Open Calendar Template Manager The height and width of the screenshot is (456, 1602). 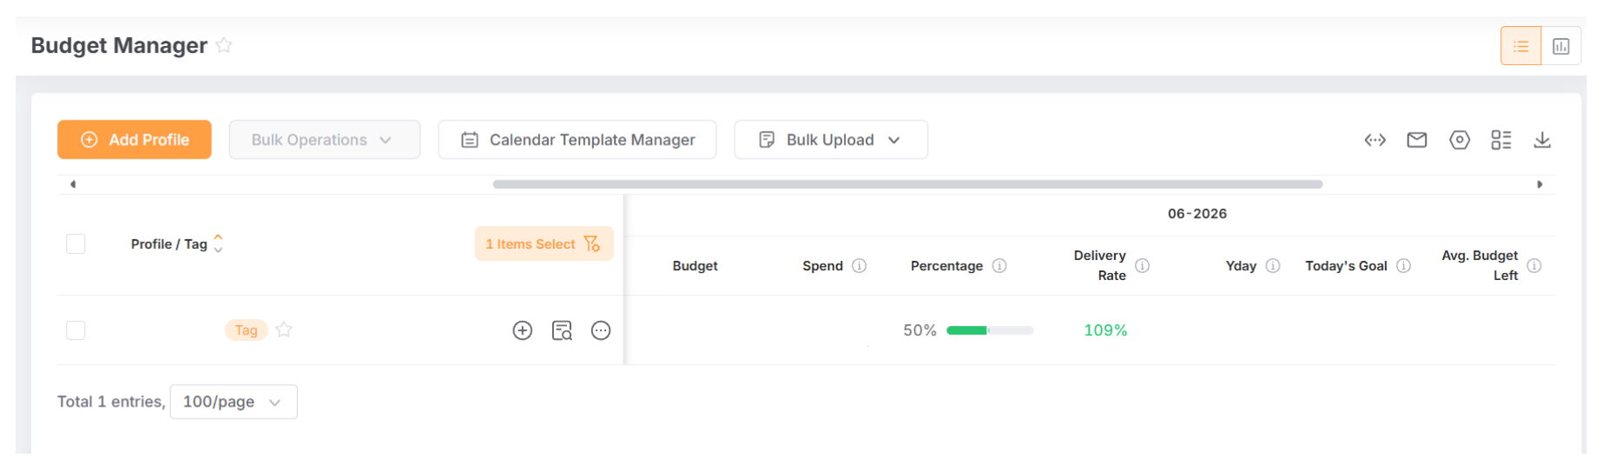[x=577, y=140]
